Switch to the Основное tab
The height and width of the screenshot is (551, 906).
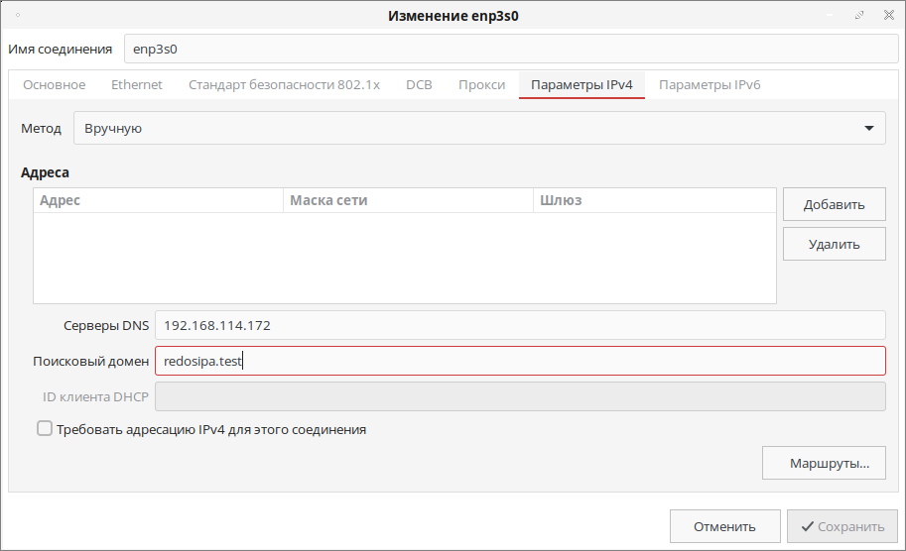pyautogui.click(x=55, y=85)
